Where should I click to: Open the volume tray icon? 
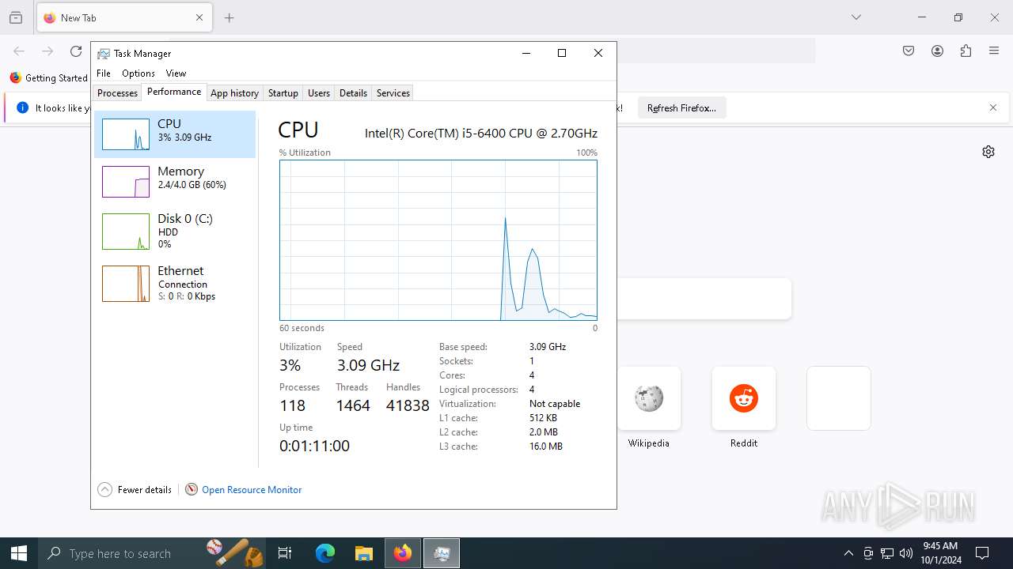point(906,553)
